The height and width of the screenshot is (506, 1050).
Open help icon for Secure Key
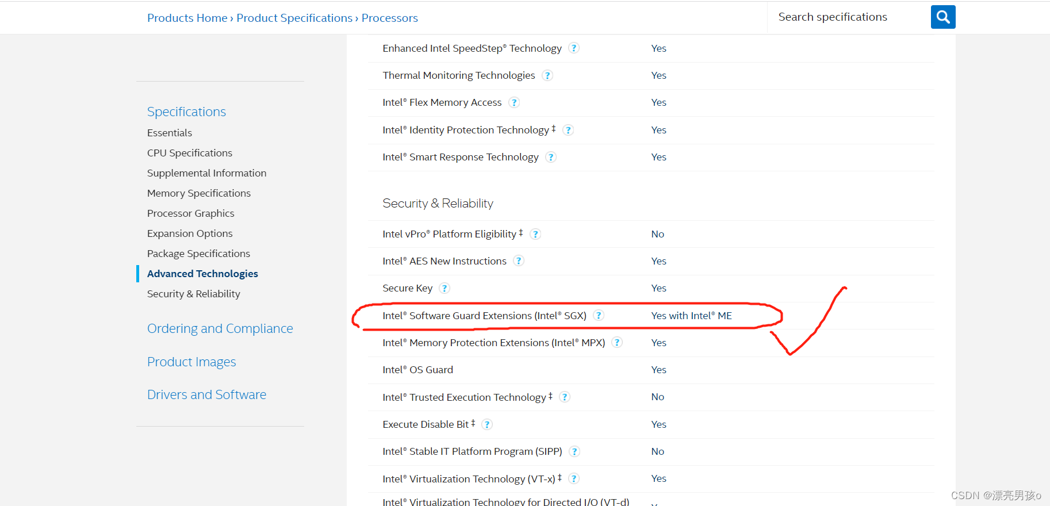(x=444, y=288)
